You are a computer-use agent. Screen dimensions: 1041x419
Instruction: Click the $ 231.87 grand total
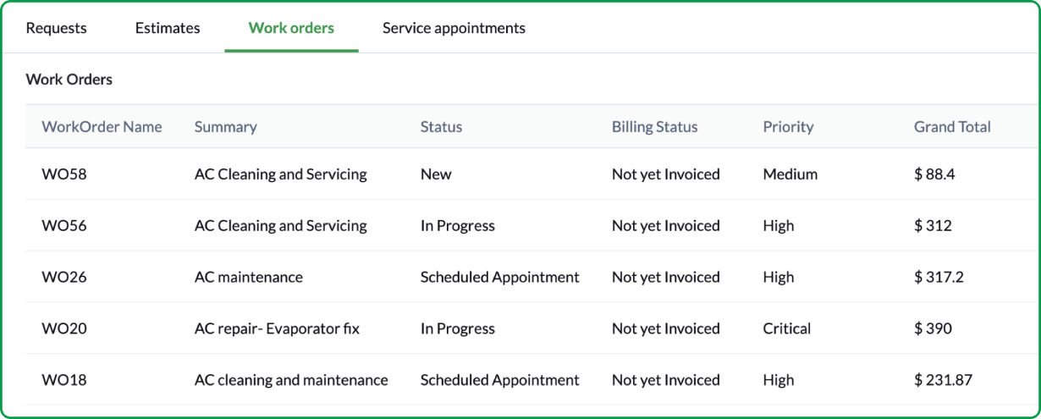point(943,380)
